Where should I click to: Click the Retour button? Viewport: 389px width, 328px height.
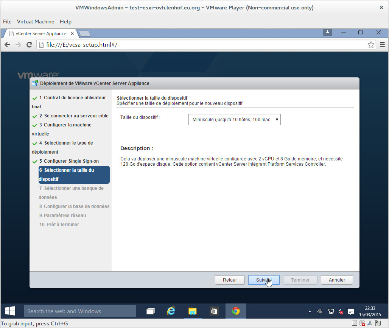click(230, 280)
